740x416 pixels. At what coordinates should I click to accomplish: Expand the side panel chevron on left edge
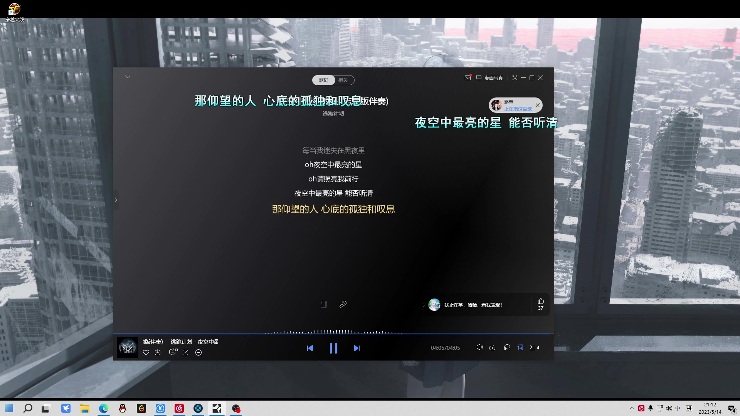tap(116, 200)
